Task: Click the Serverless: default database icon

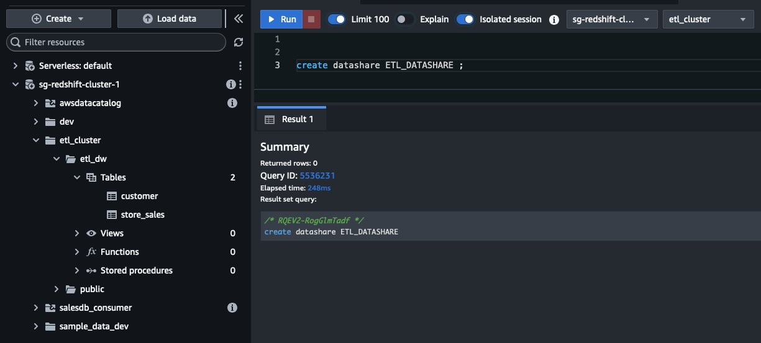Action: [30, 66]
